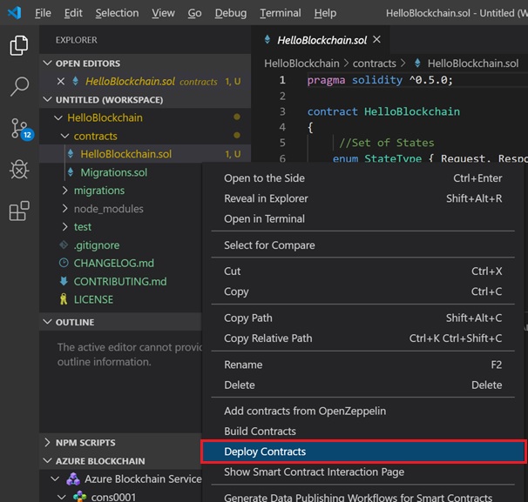
Task: Click the .gitignore file icon
Action: click(64, 244)
